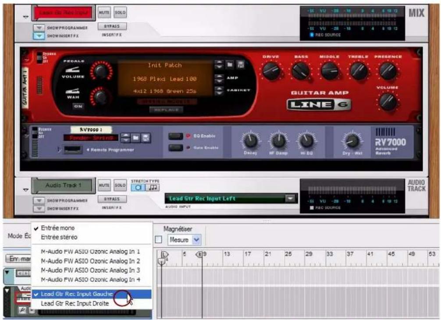Enable Rec Source on Audio Track
441x320 pixels.
point(312,207)
